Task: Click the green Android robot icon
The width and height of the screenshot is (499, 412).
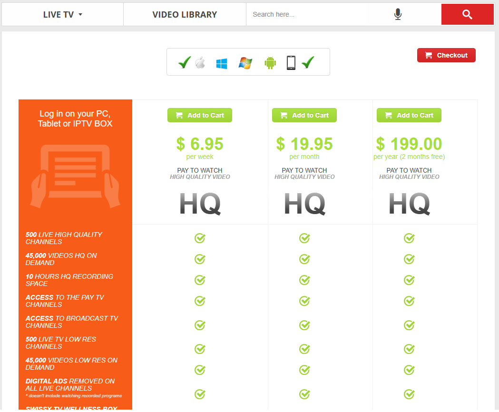Action: [x=270, y=63]
